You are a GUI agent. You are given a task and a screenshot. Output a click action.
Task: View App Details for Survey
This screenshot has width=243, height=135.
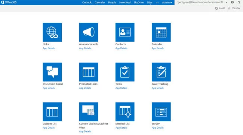[158, 128]
